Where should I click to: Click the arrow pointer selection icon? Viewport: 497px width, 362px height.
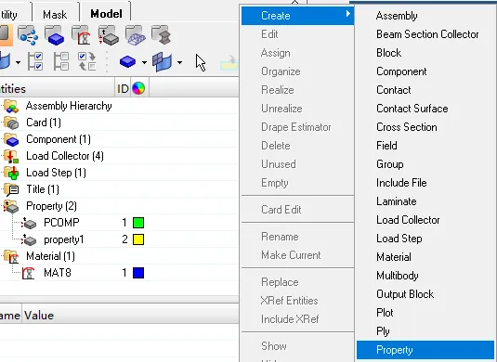point(201,62)
